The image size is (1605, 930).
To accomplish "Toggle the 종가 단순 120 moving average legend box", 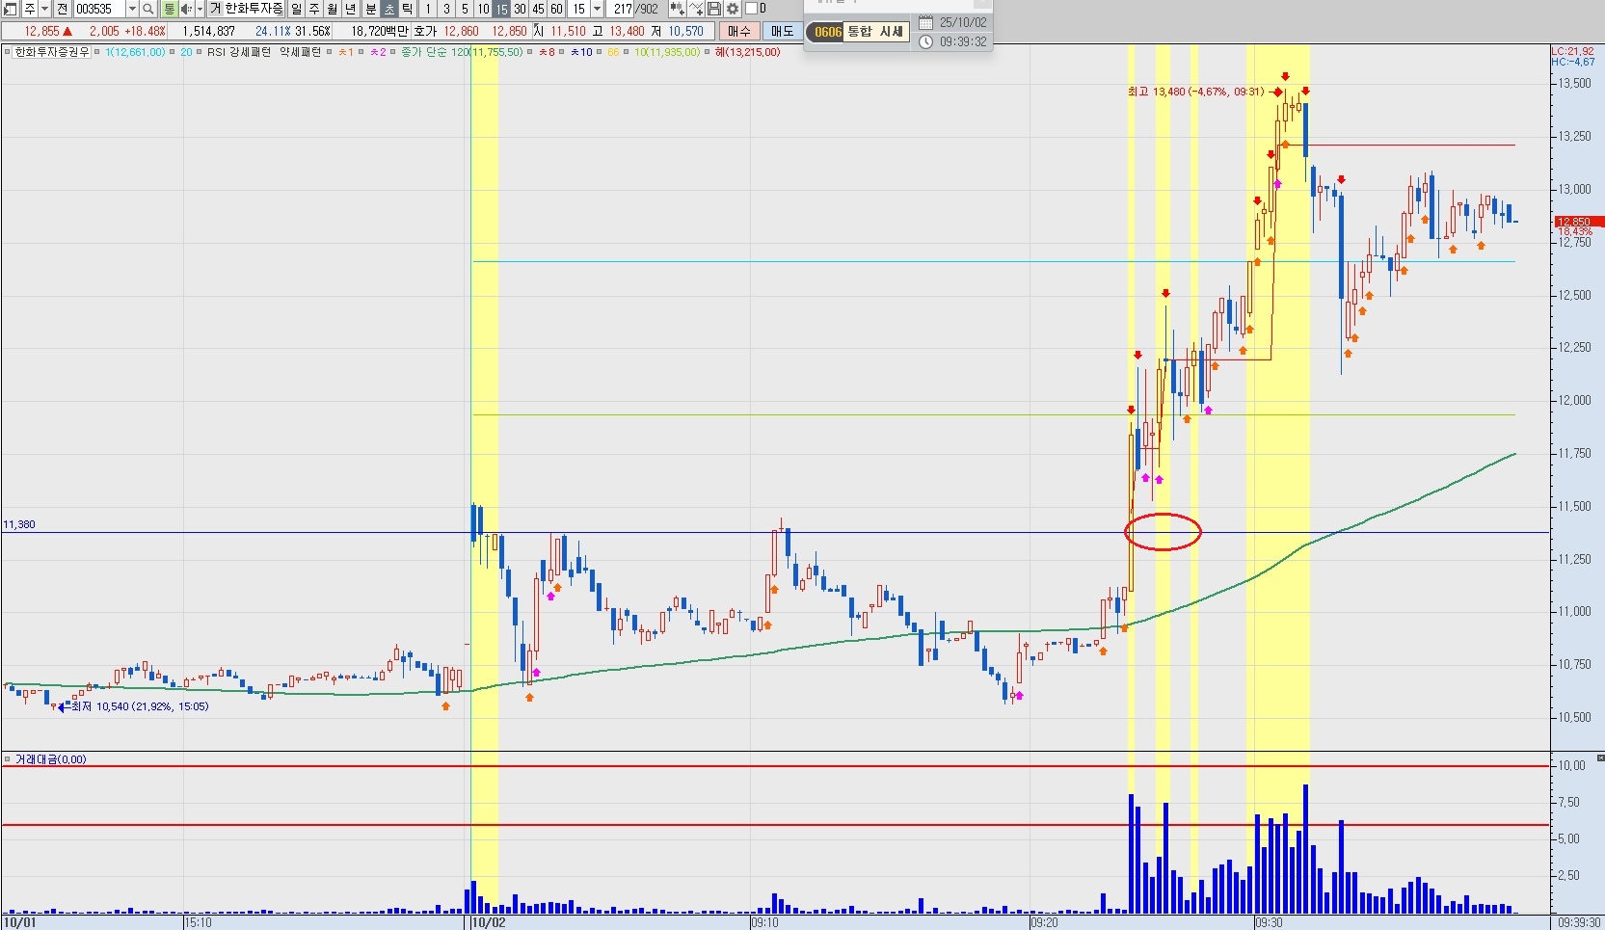I will click(394, 52).
